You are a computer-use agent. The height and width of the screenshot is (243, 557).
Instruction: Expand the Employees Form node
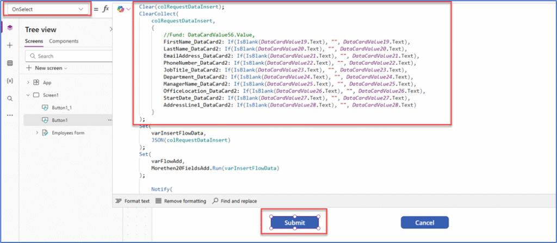[38, 133]
